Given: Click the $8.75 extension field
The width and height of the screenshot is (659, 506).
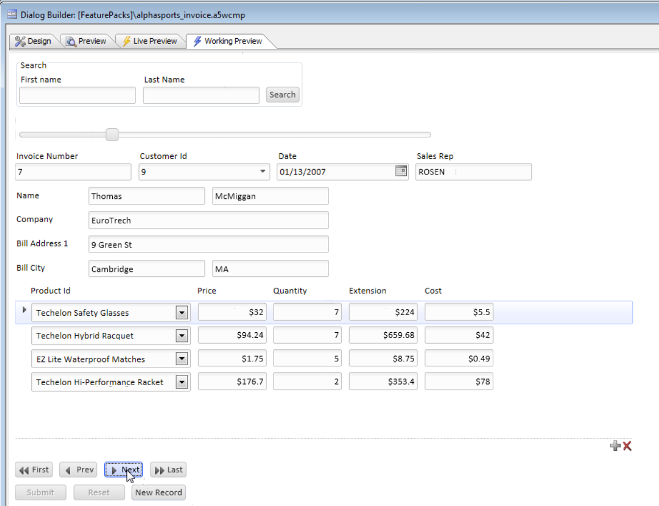Looking at the screenshot, I should [x=383, y=358].
